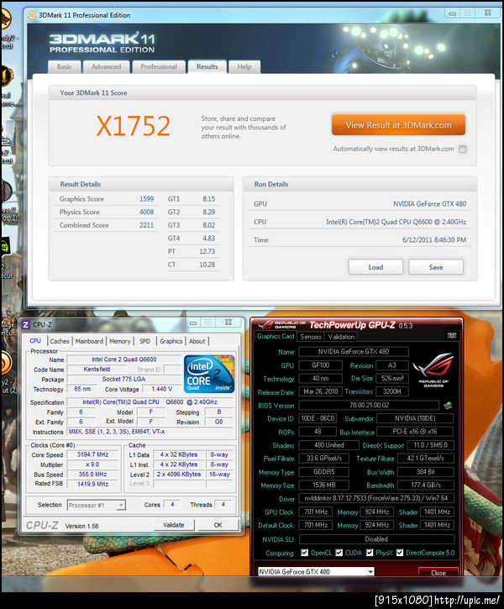Image resolution: width=504 pixels, height=609 pixels.
Task: Toggle automatically view results at 3DMark.com checkbox
Action: pyautogui.click(x=463, y=149)
